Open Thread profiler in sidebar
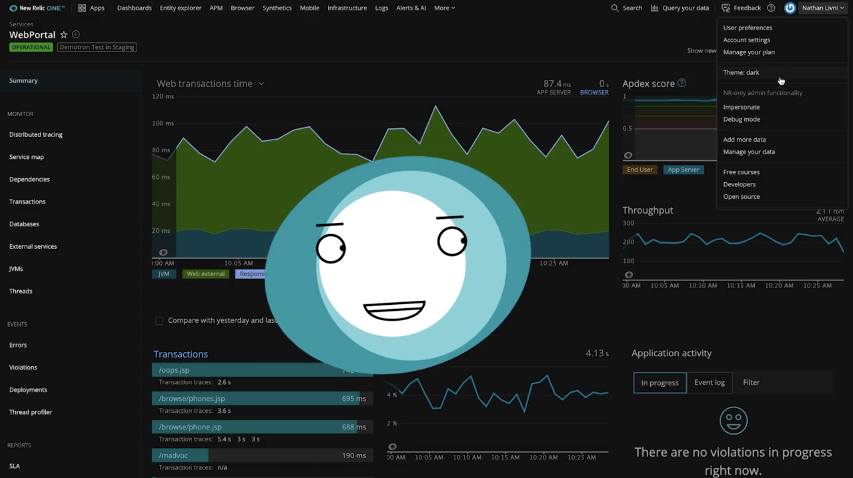 point(30,413)
